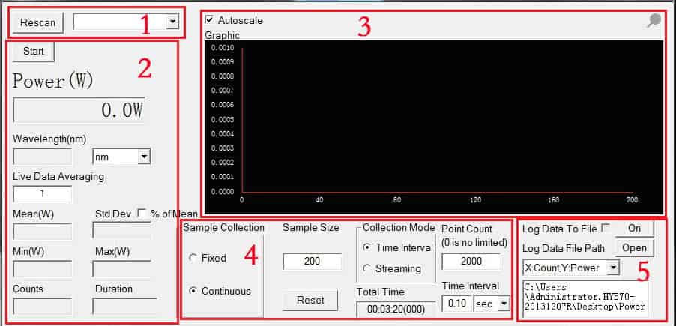The height and width of the screenshot is (326, 676).
Task: Expand the sec time unit dropdown
Action: tap(503, 303)
